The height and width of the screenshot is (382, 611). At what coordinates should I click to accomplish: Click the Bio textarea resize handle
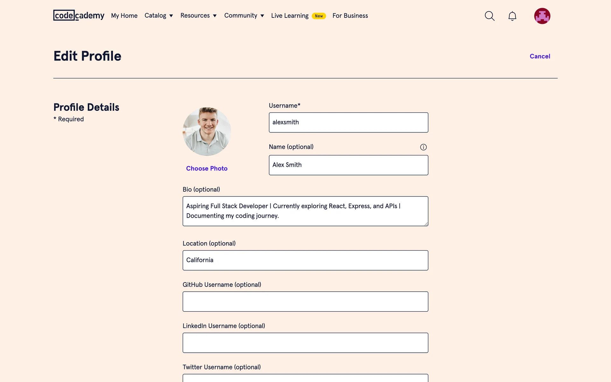[x=426, y=224]
